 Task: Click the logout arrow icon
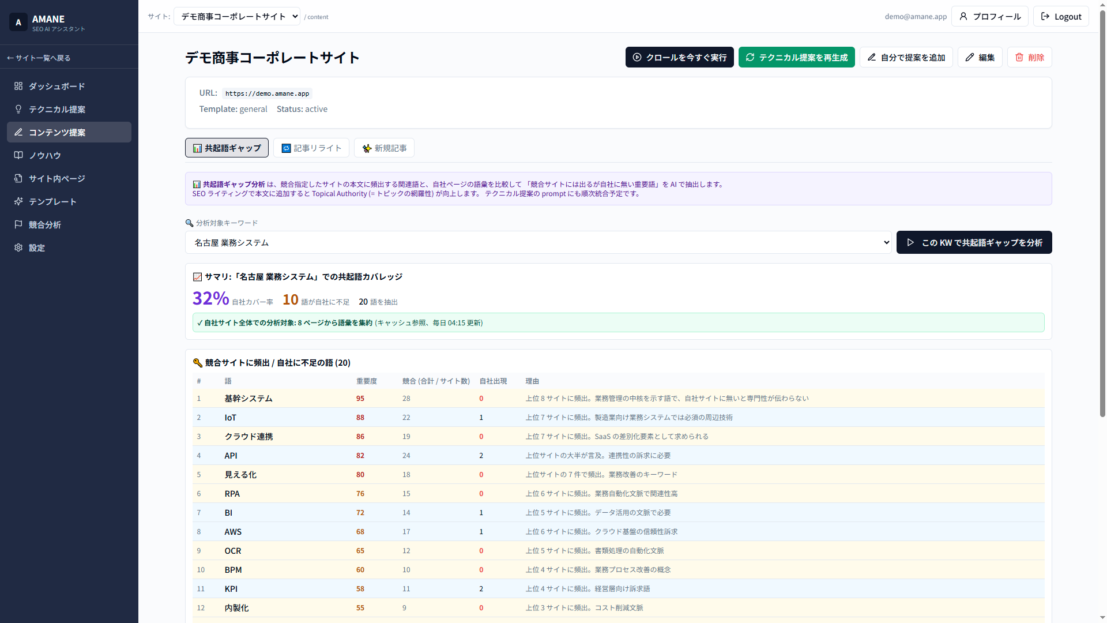[1045, 16]
